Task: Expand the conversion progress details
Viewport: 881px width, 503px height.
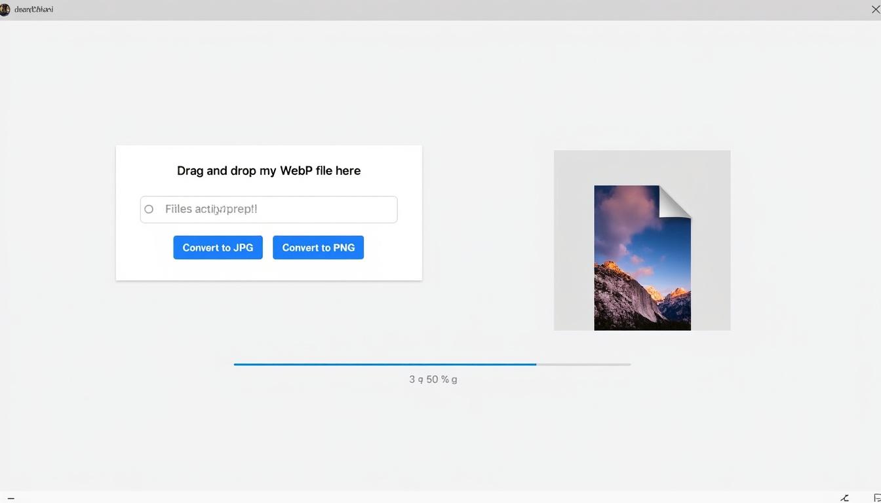Action: point(433,379)
